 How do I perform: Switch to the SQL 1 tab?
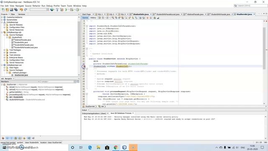(x=100, y=14)
